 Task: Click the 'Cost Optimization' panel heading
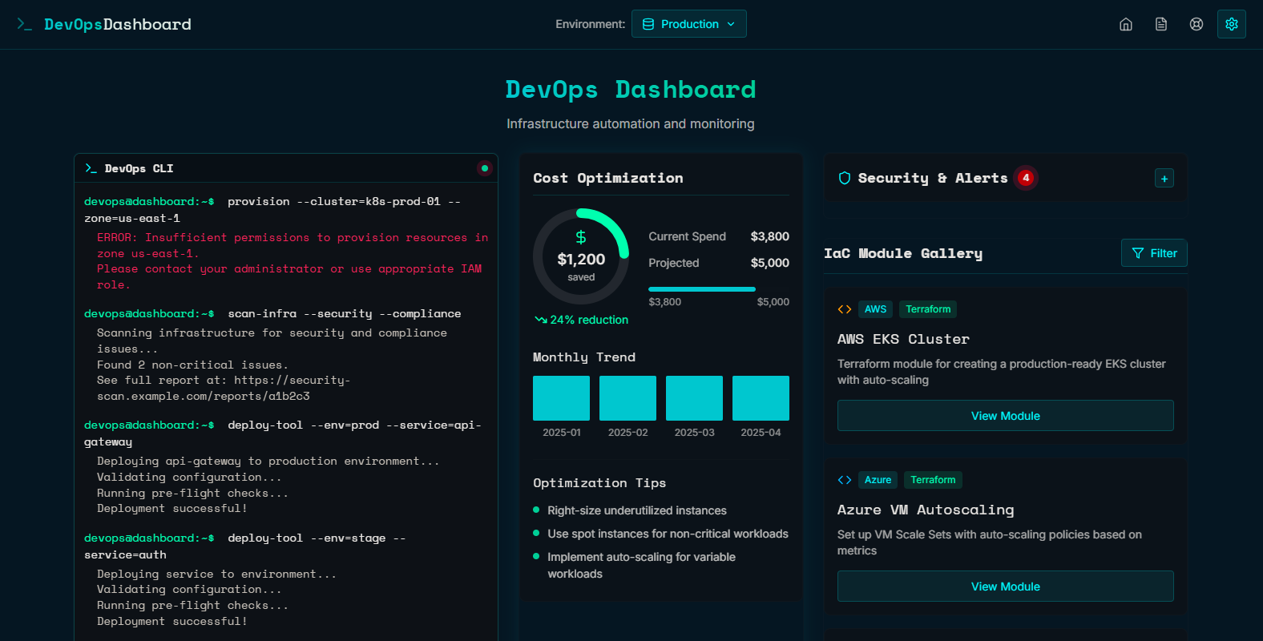point(608,178)
